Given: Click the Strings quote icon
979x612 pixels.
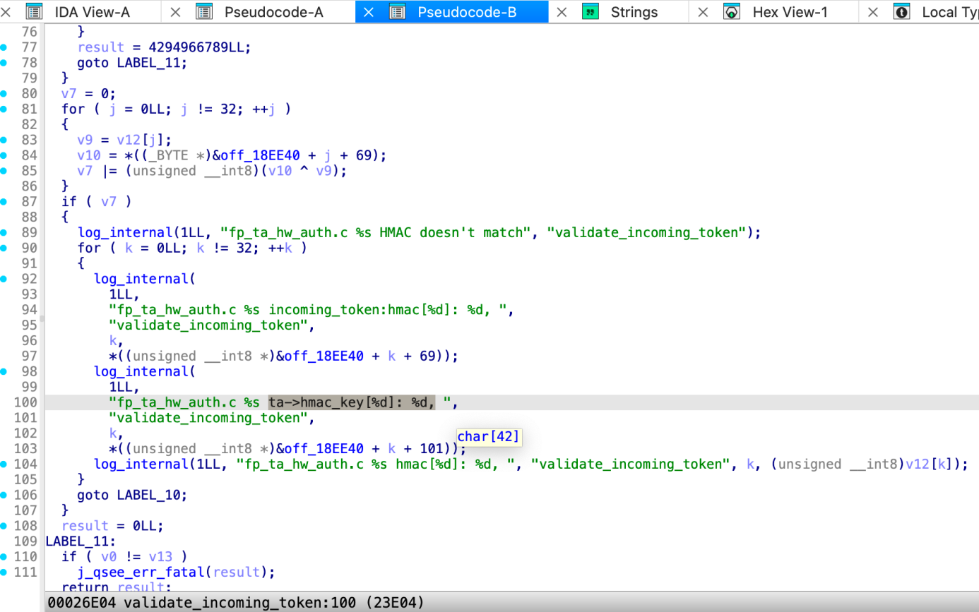Looking at the screenshot, I should click(x=591, y=12).
